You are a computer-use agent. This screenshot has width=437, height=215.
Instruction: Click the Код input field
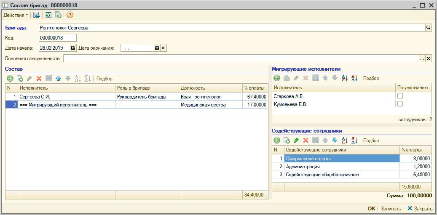tap(57, 38)
